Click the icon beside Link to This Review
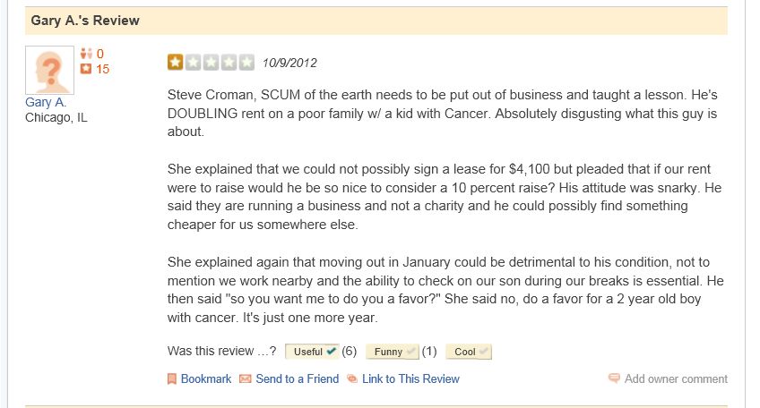The image size is (760, 408). coord(352,379)
